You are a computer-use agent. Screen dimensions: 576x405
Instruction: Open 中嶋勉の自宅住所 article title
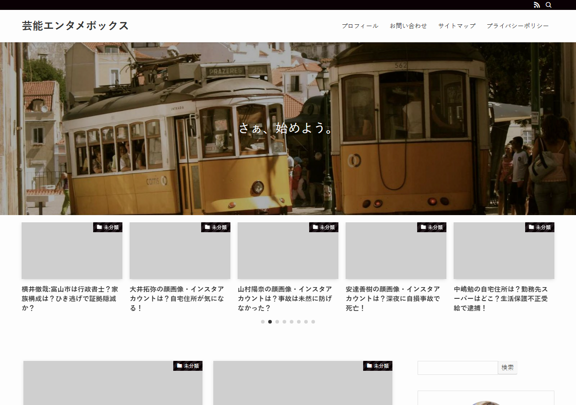point(501,299)
